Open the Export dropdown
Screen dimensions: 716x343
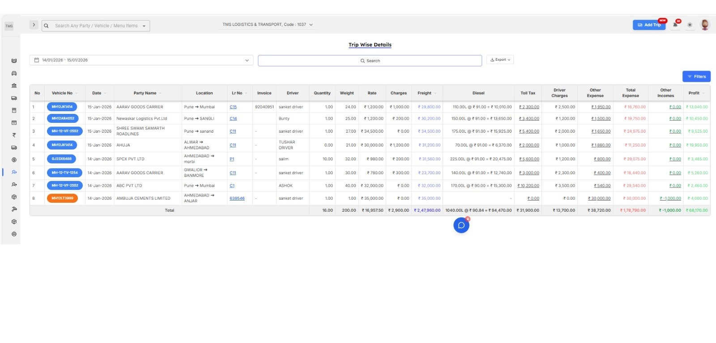pos(500,60)
